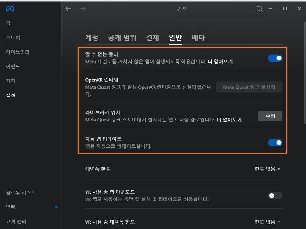Toggle 알 수 없는 출처 switch
This screenshot has height=229, width=306.
point(275,58)
